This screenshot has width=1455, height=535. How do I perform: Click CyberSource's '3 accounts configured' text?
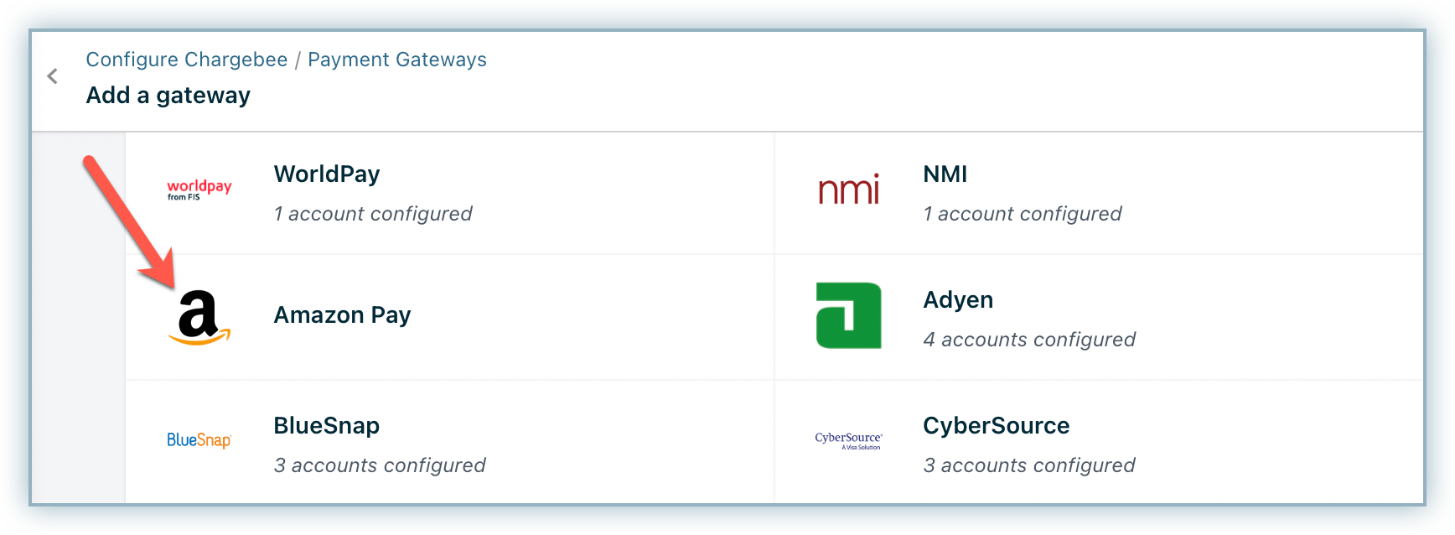point(1029,465)
